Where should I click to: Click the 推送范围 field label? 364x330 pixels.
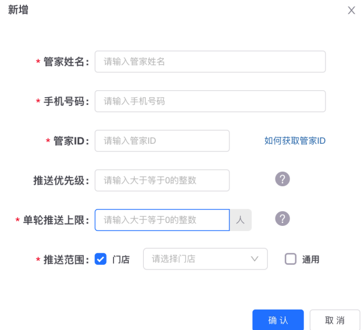[x=66, y=260]
